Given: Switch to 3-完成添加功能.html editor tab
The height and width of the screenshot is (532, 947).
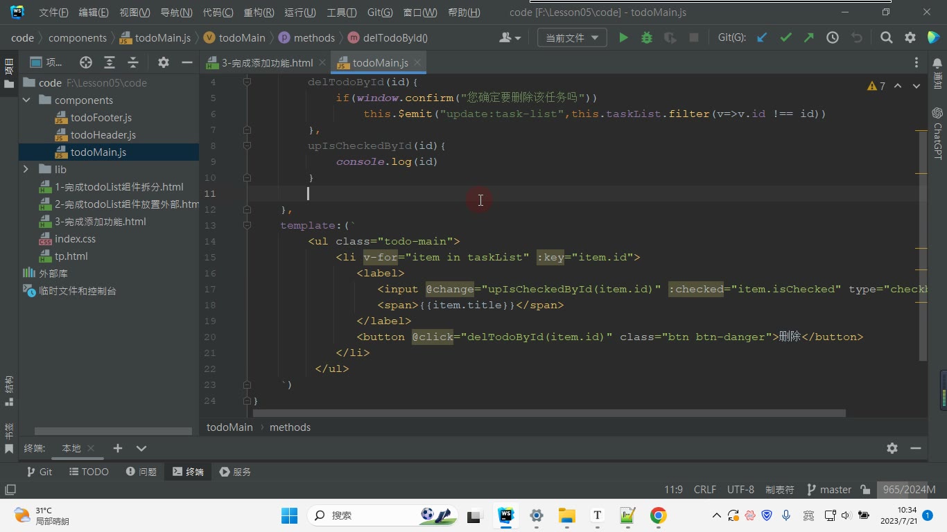Looking at the screenshot, I should [267, 62].
